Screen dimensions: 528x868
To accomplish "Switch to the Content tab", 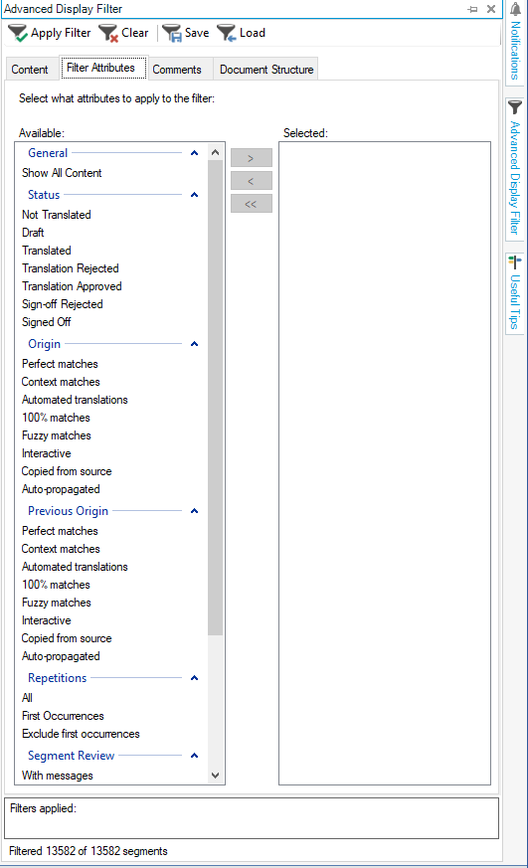I will pos(30,70).
